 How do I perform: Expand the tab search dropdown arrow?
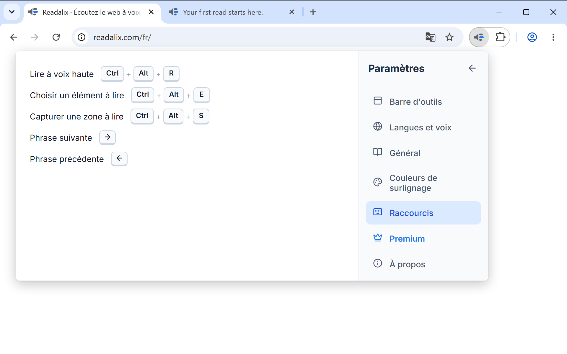[x=12, y=12]
